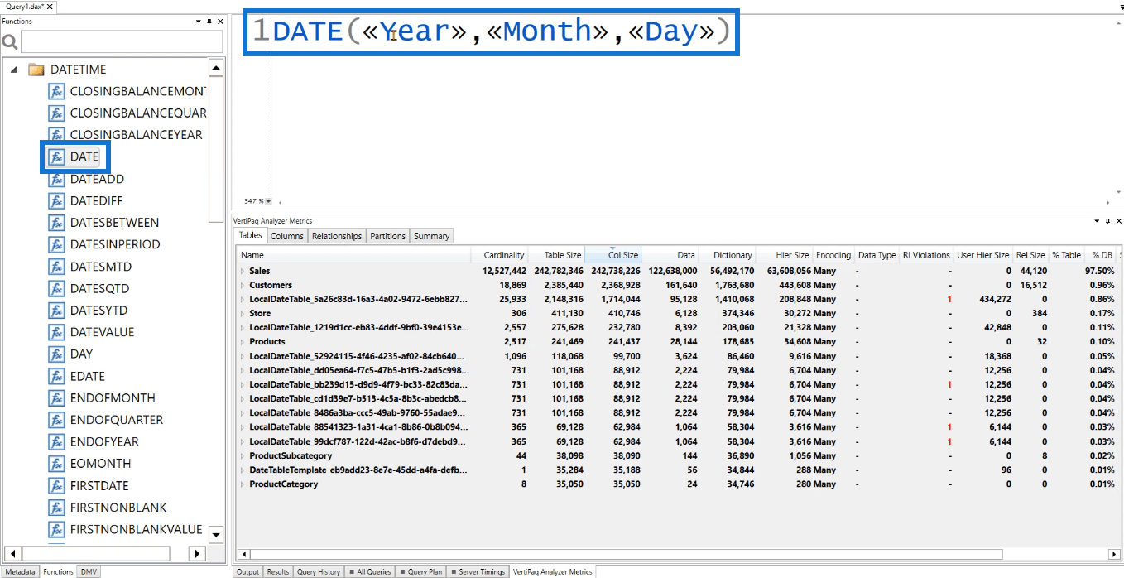Collapse the DATETIME folder node
This screenshot has width=1124, height=578.
point(15,70)
